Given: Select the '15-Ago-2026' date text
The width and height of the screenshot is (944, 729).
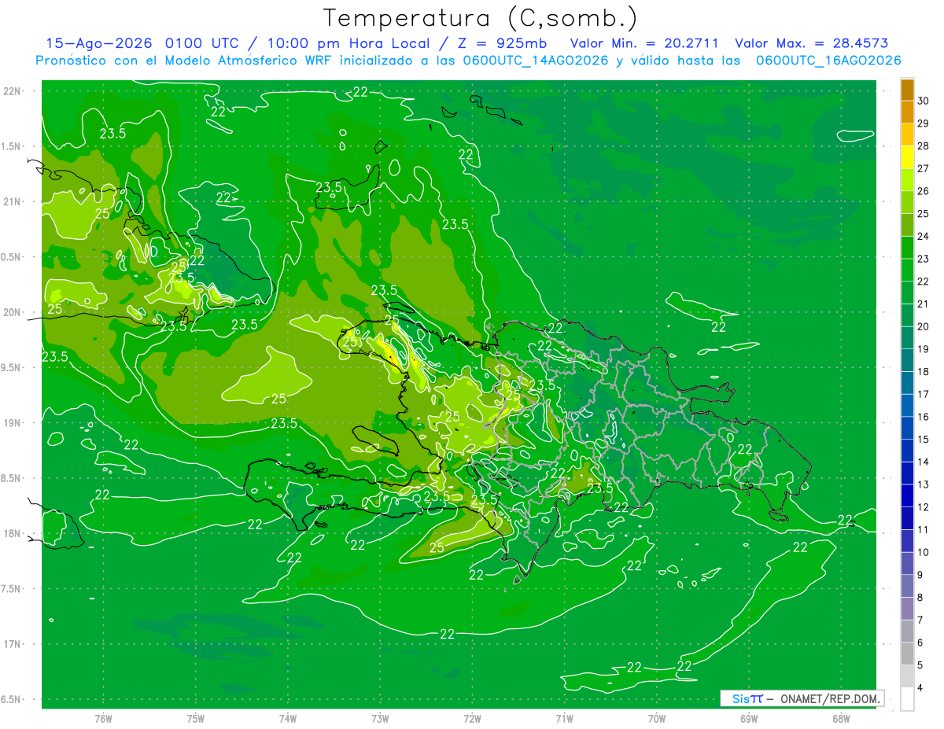Looking at the screenshot, I should click(x=100, y=43).
